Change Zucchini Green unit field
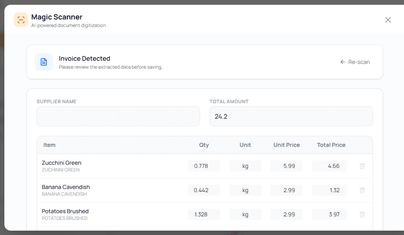Image resolution: width=404 pixels, height=235 pixels. pos(245,166)
